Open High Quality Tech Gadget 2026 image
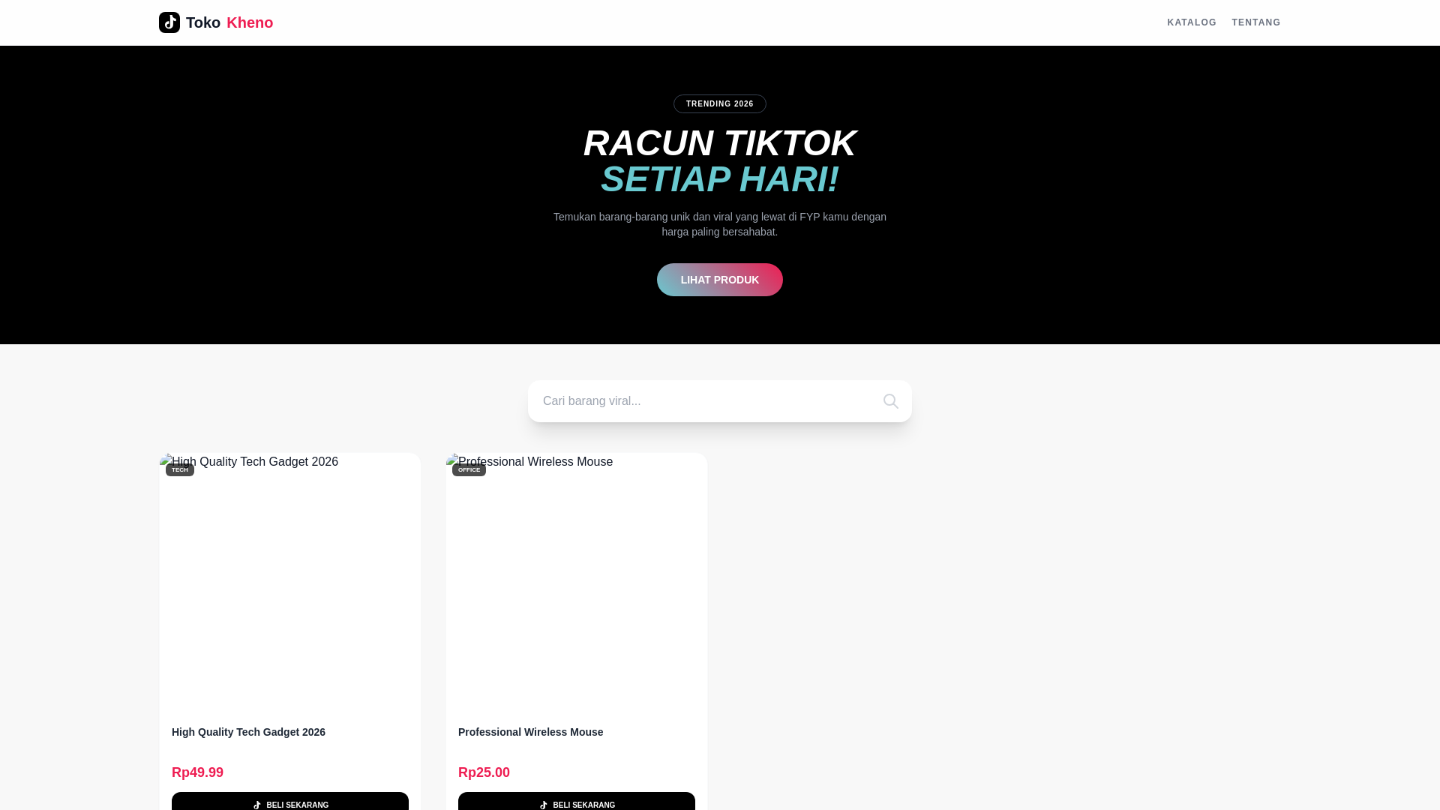 tap(290, 583)
